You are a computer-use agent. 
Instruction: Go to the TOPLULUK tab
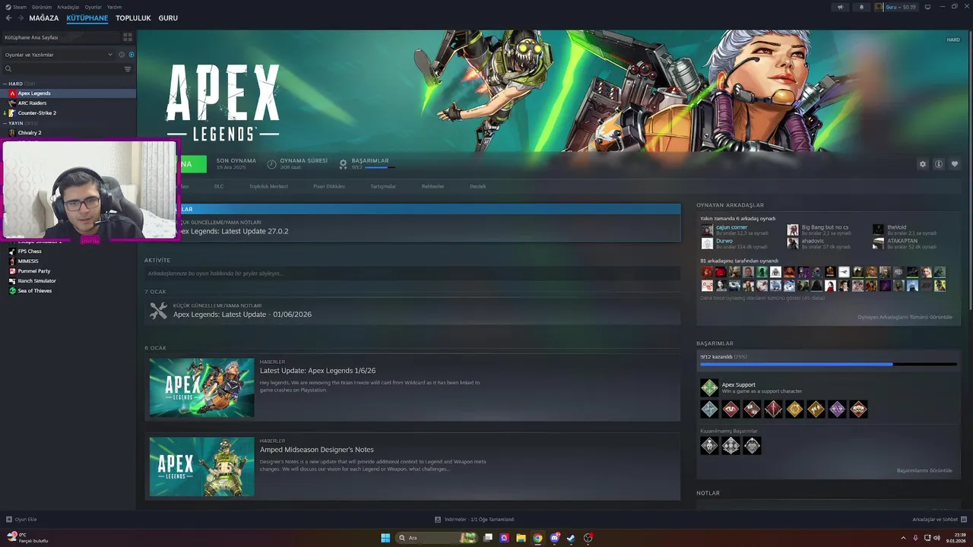click(133, 18)
